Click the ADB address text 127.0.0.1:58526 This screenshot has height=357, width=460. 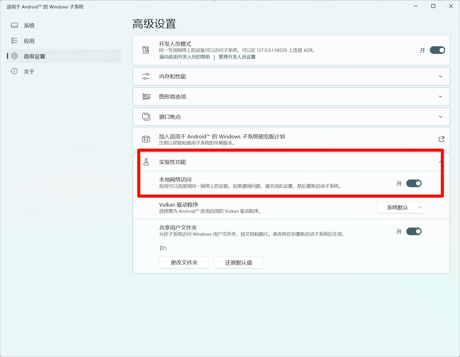[272, 50]
